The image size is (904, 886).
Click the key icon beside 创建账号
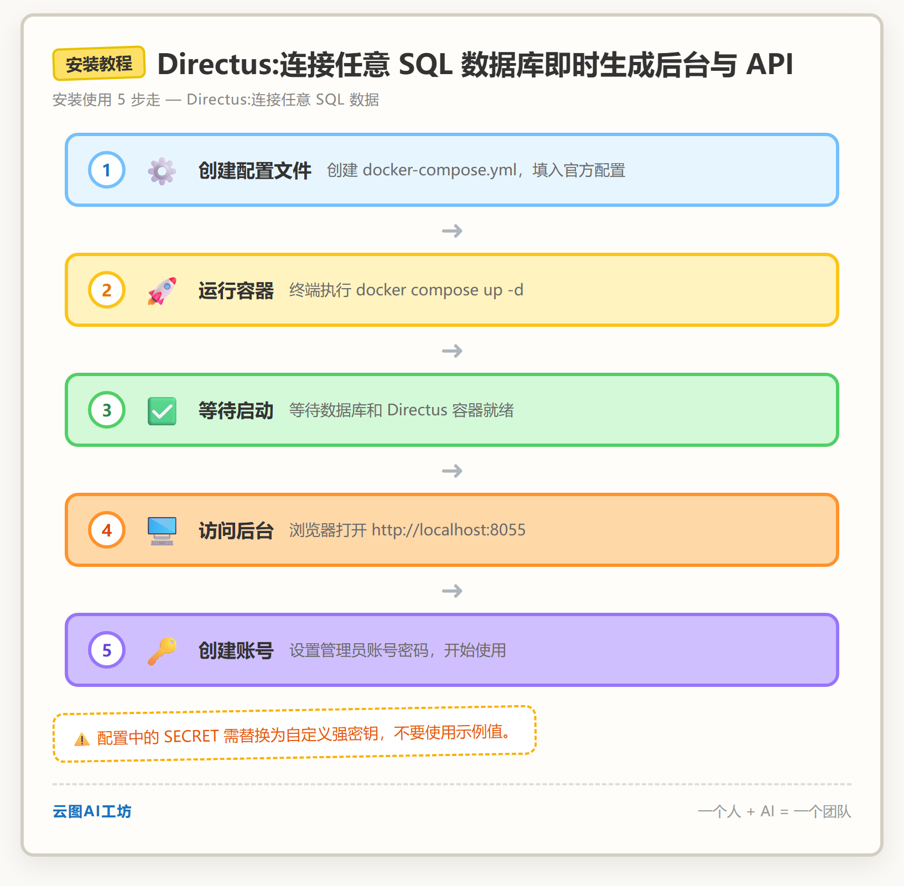click(162, 651)
